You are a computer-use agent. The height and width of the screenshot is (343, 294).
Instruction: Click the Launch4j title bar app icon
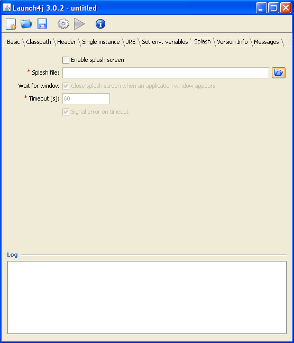7,7
